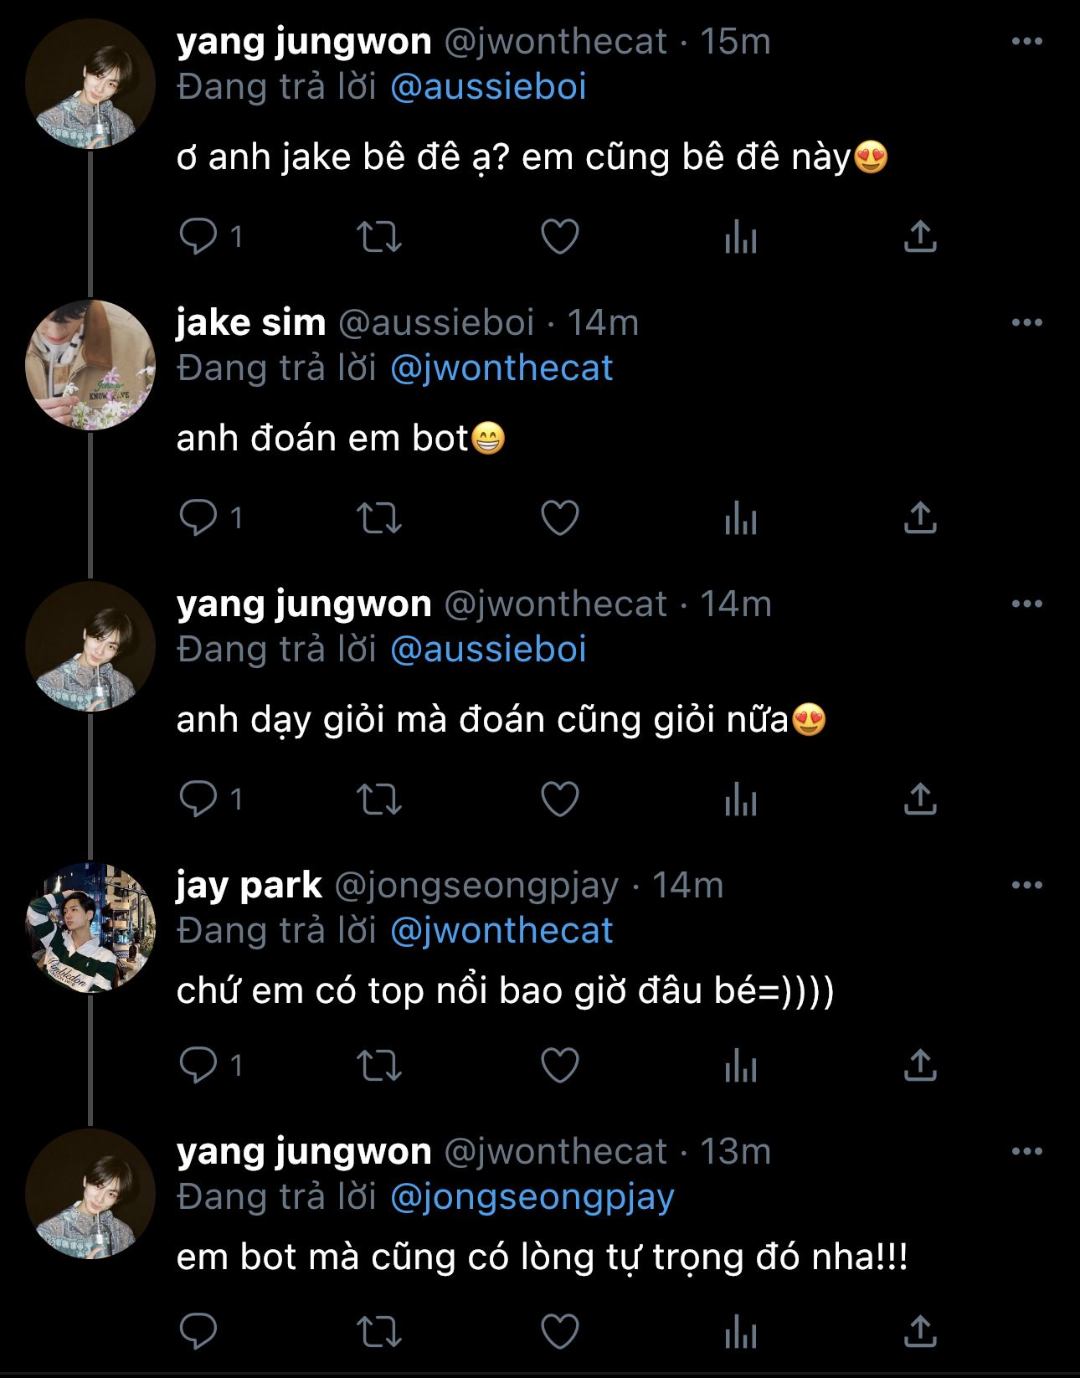
Task: Reply to jungwon's first tweet about jake
Action: point(199,237)
